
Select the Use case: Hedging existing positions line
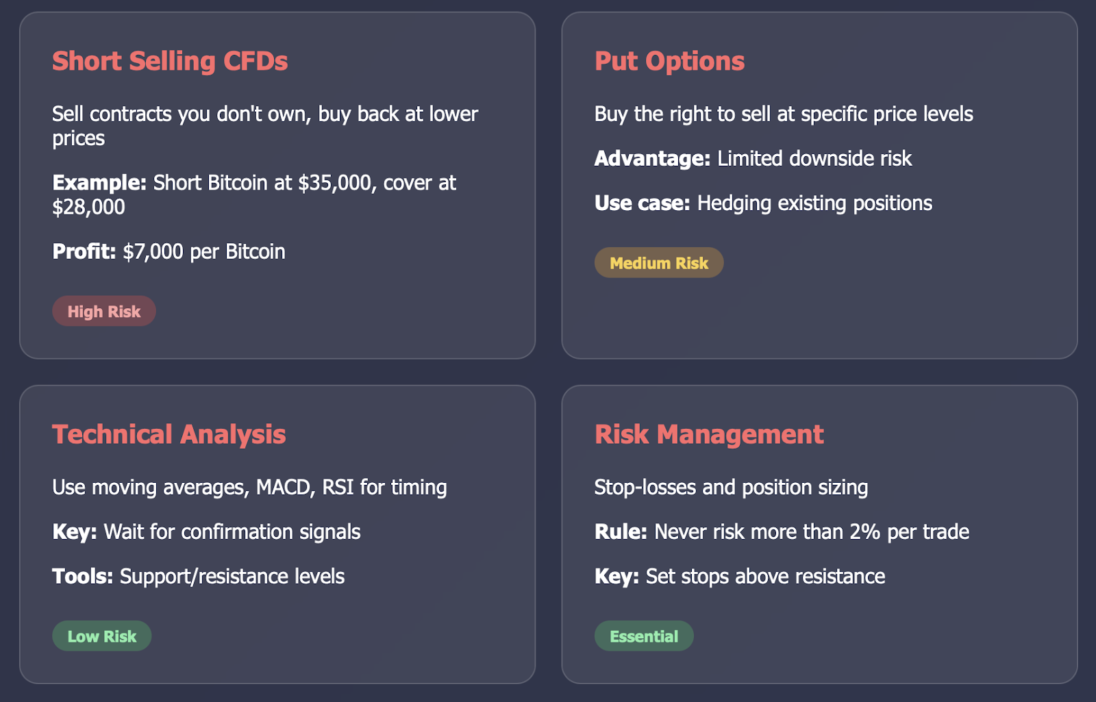click(x=763, y=203)
